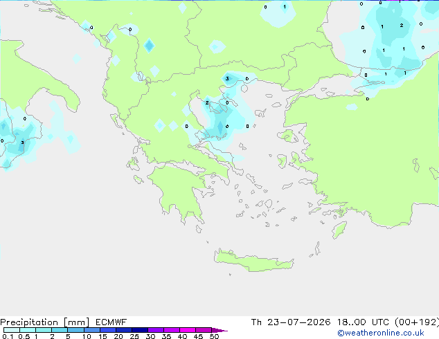The width and height of the screenshot is (439, 339).
Task: Click the above-50 legend arrow tip
Action: (x=219, y=330)
